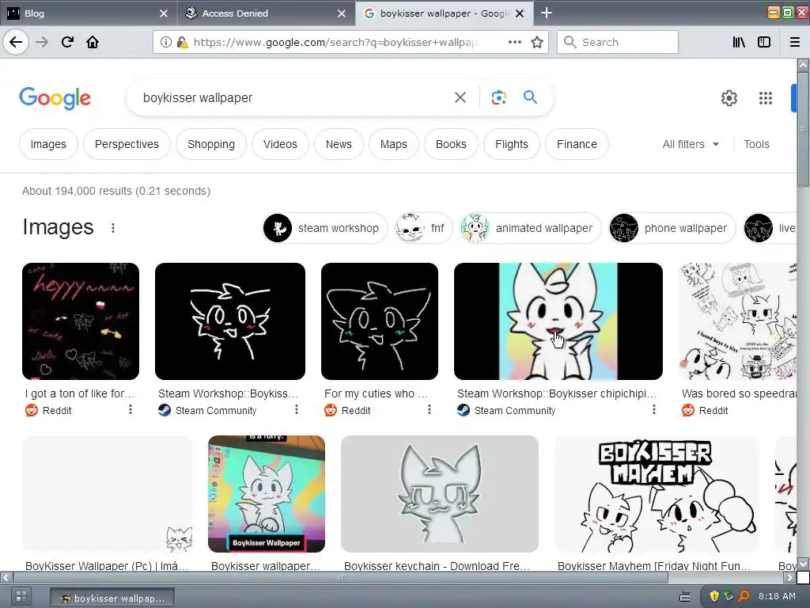Click the browser forward arrow
Viewport: 810px width, 608px height.
click(x=42, y=42)
